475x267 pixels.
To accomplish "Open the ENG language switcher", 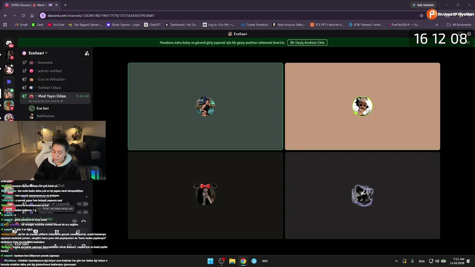I will [422, 261].
